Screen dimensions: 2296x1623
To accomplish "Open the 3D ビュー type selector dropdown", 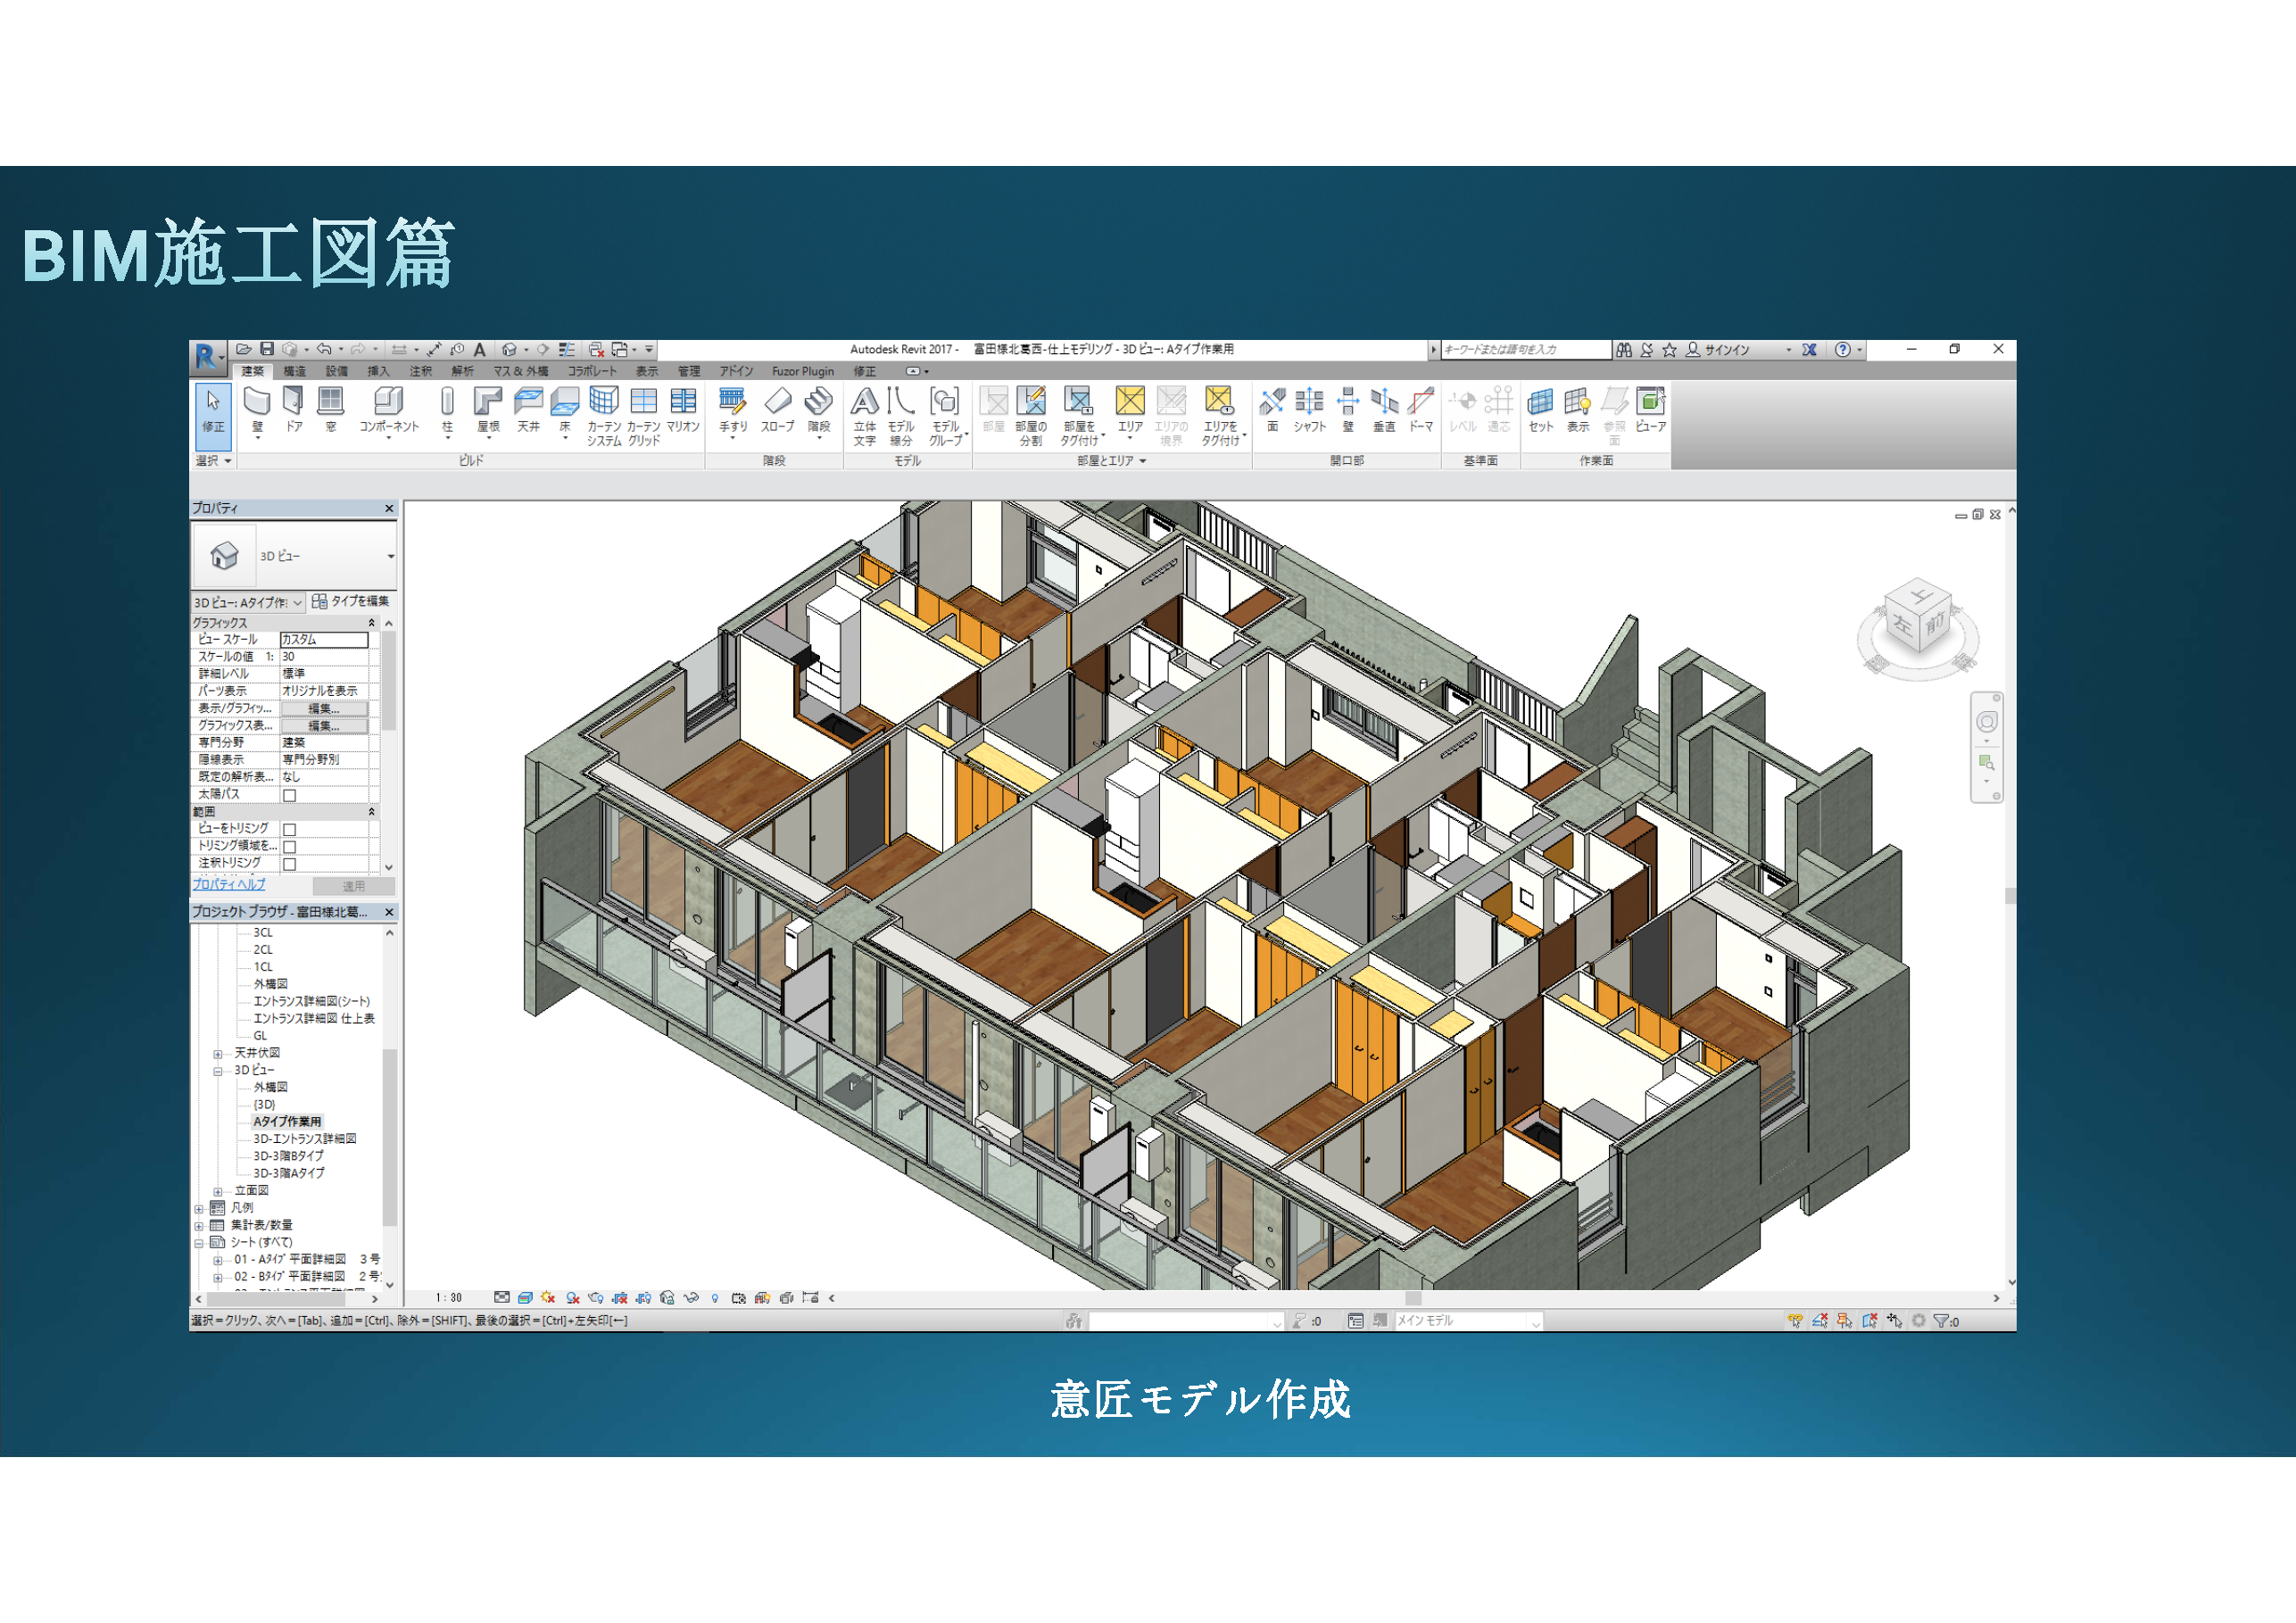I will click(390, 556).
